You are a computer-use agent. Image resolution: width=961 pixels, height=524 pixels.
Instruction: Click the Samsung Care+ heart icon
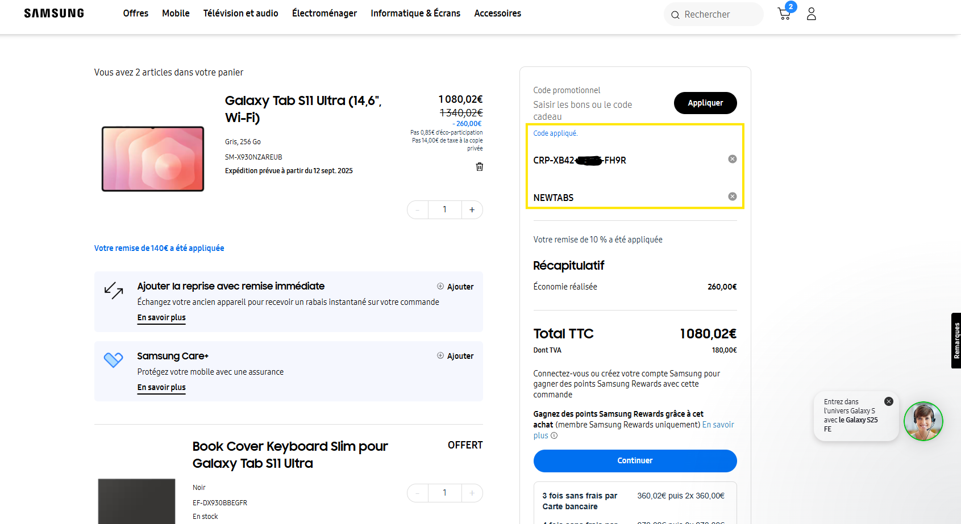(x=114, y=359)
